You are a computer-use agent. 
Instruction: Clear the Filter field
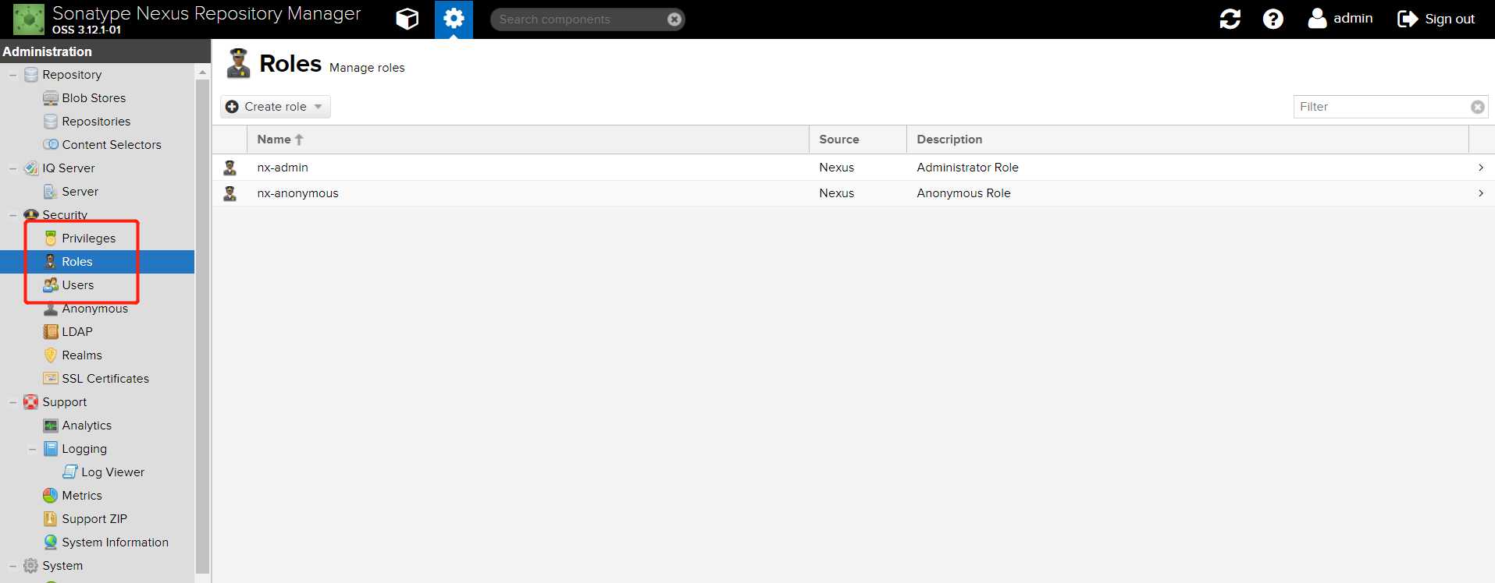click(1478, 107)
